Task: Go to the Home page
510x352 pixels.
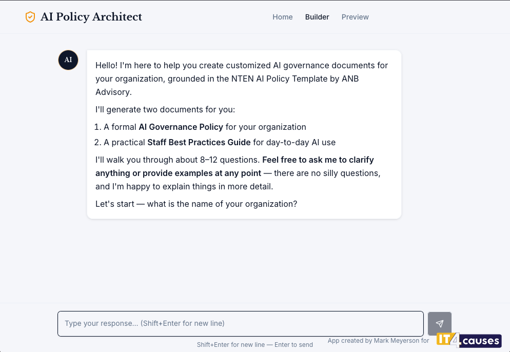Action: pos(282,17)
